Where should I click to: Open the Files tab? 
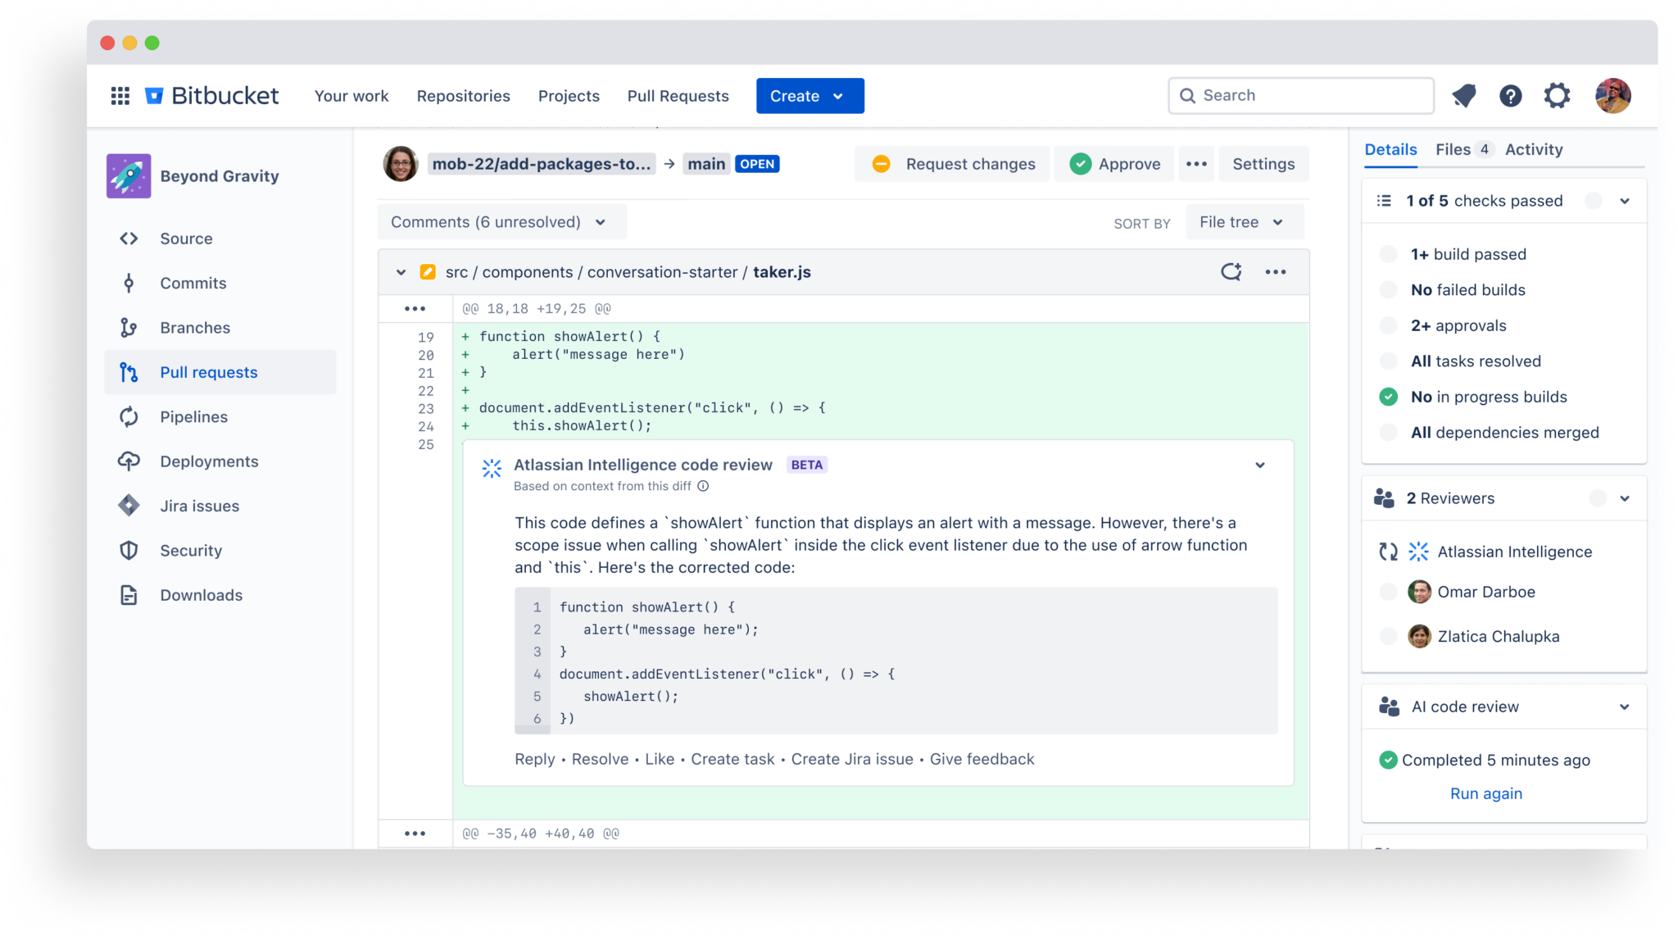(x=1453, y=149)
